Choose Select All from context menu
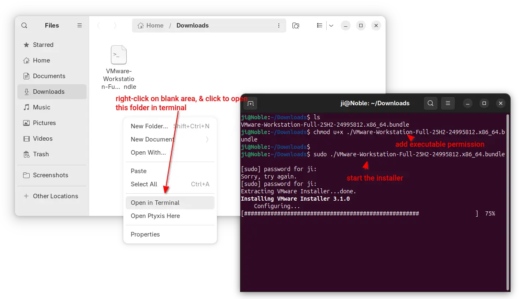 [x=144, y=184]
